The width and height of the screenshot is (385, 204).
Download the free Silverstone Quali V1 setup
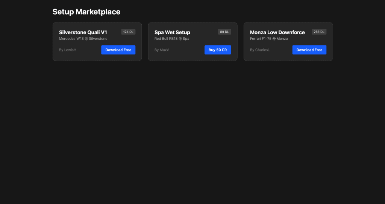pos(118,50)
